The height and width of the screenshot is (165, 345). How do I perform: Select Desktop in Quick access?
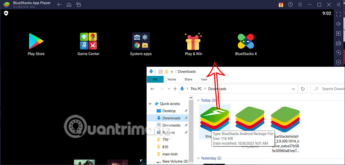click(169, 111)
